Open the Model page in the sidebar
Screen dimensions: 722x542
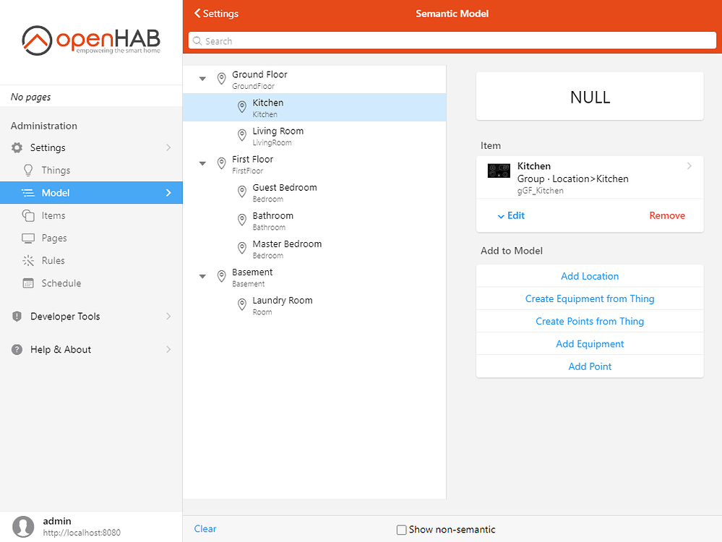pyautogui.click(x=56, y=193)
